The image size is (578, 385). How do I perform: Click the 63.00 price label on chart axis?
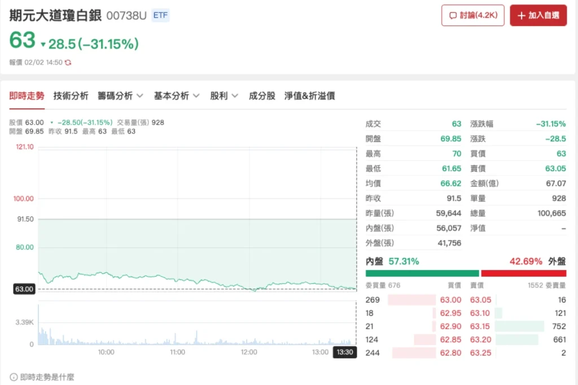[24, 289]
